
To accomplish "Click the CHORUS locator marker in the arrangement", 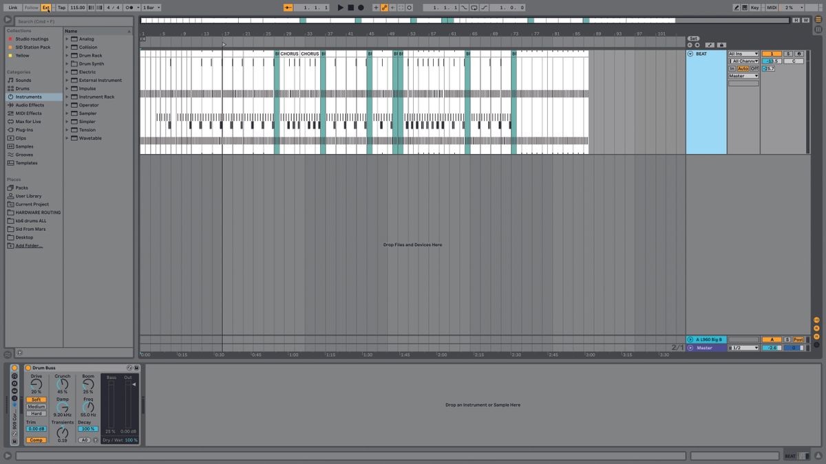I will 289,53.
